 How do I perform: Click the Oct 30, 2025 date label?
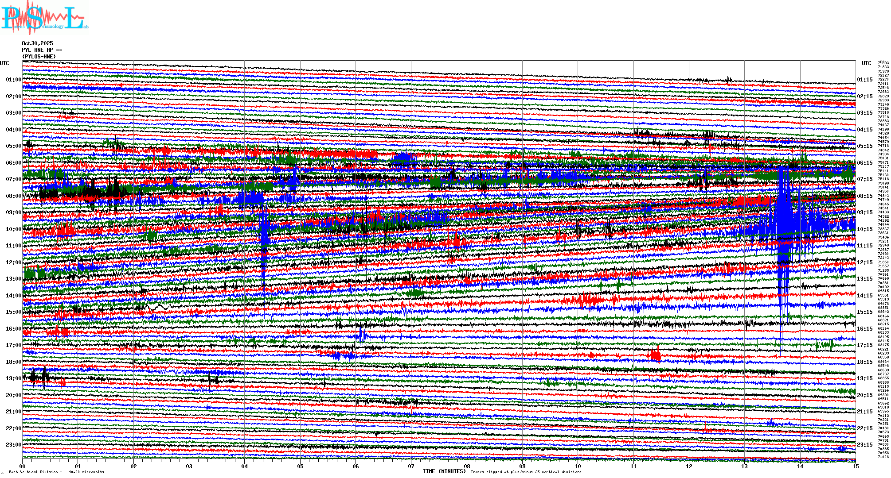tap(37, 43)
